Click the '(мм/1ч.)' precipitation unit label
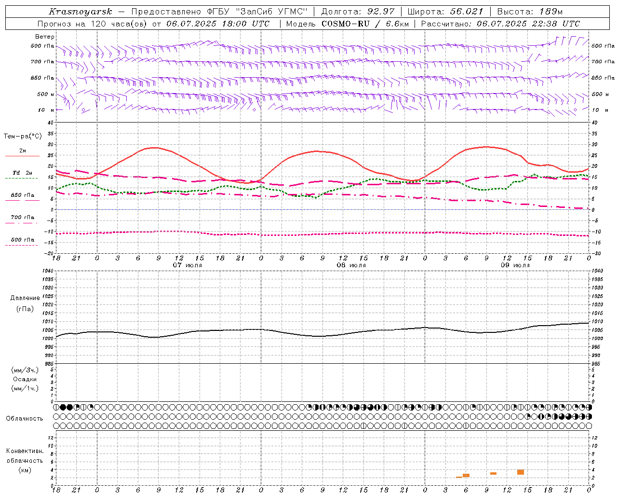This screenshot has width=617, height=494. 25,388
